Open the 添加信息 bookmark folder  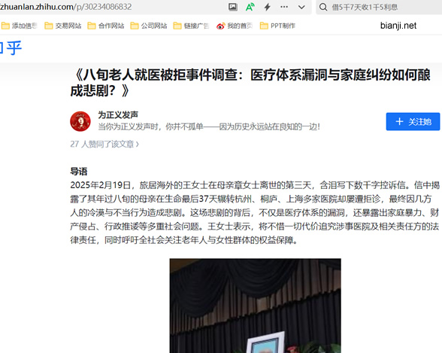tap(20, 26)
